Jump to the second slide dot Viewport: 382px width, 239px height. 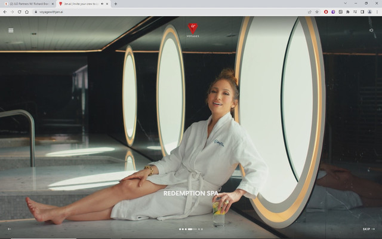tap(183, 229)
